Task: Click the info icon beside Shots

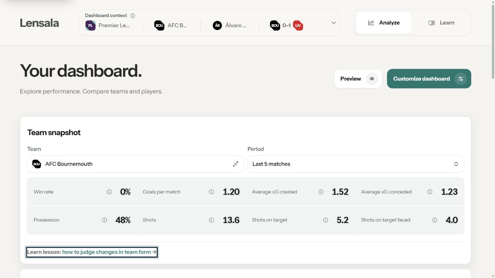Action: tap(211, 220)
